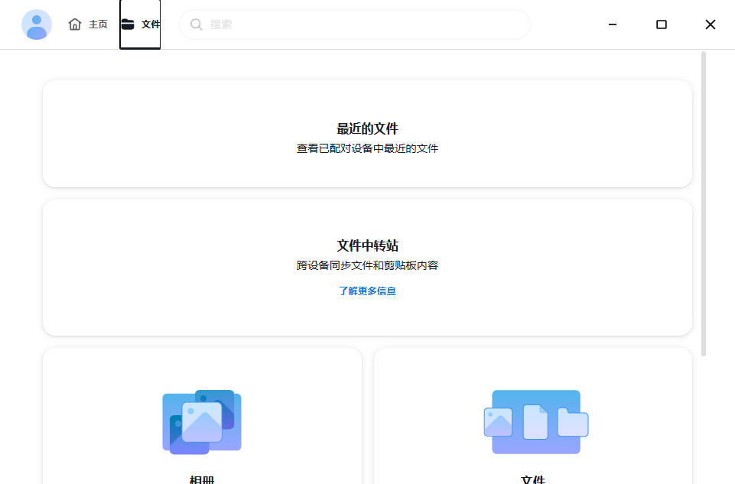The image size is (735, 484).
Task: Maximize the window
Action: click(662, 24)
